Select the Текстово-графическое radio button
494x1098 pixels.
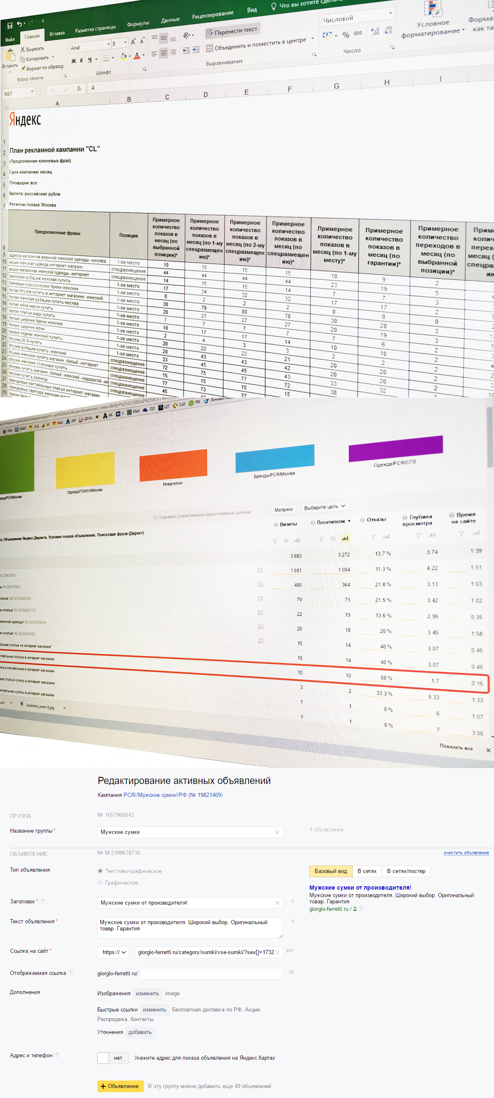coord(100,871)
